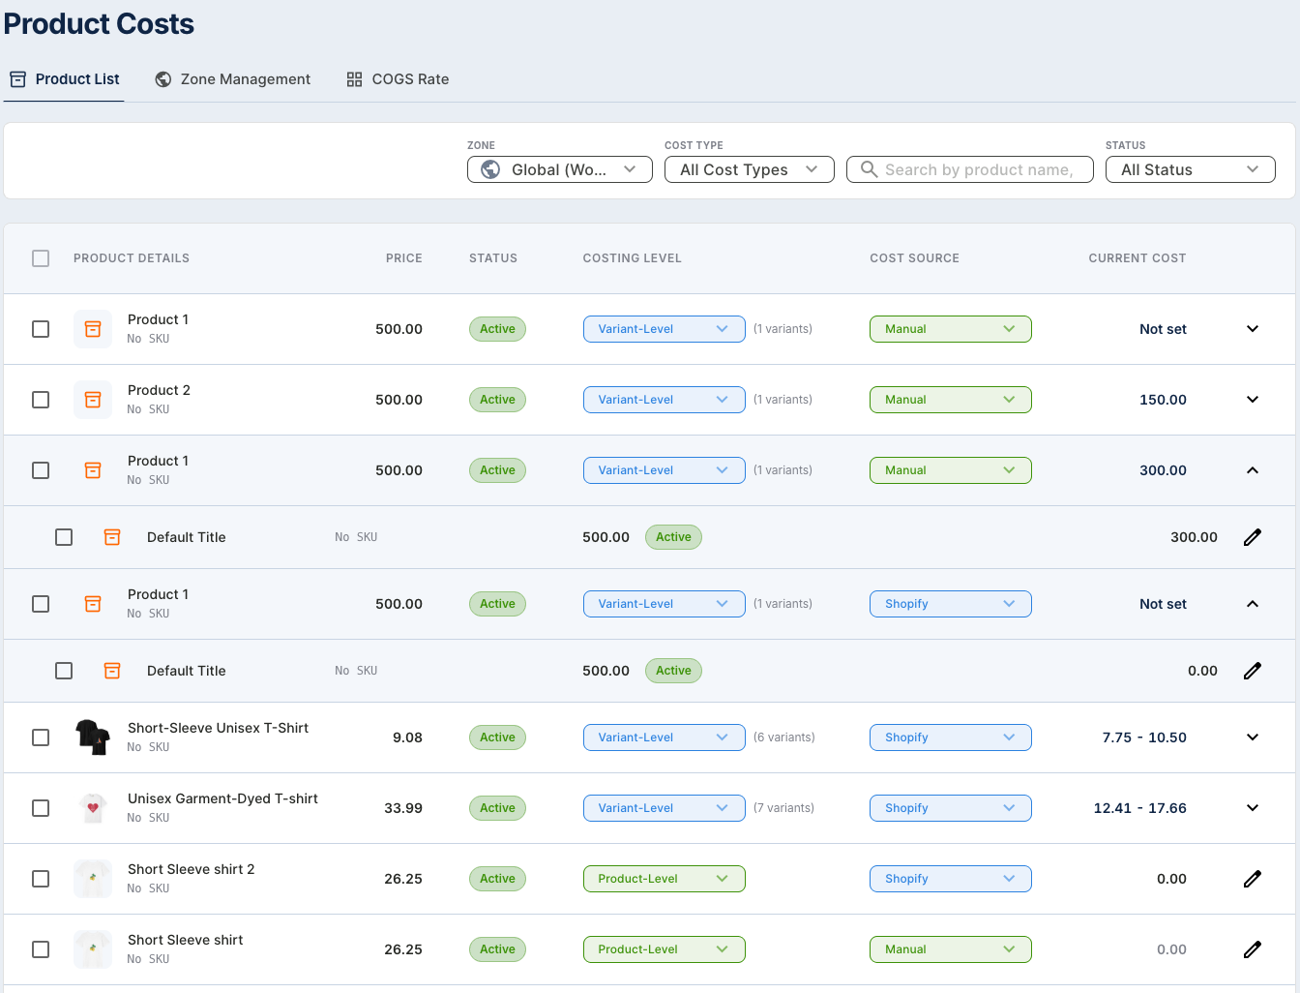Open Manual cost source dropdown for Product 2
1300x993 pixels.
point(951,400)
